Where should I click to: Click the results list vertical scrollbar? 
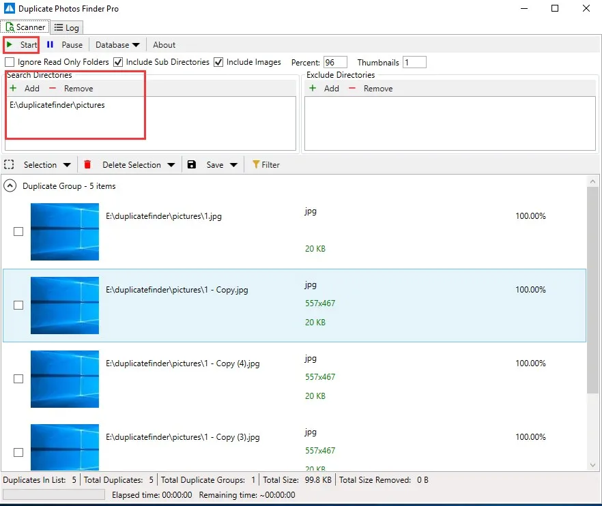(592, 286)
